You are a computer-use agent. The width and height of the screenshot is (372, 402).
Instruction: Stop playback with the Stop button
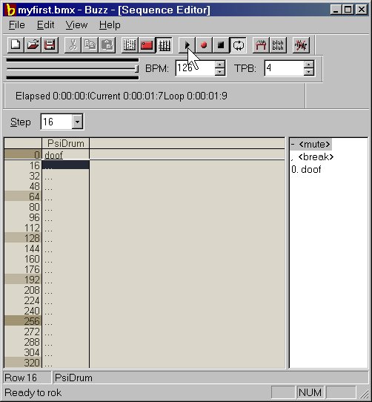[221, 45]
